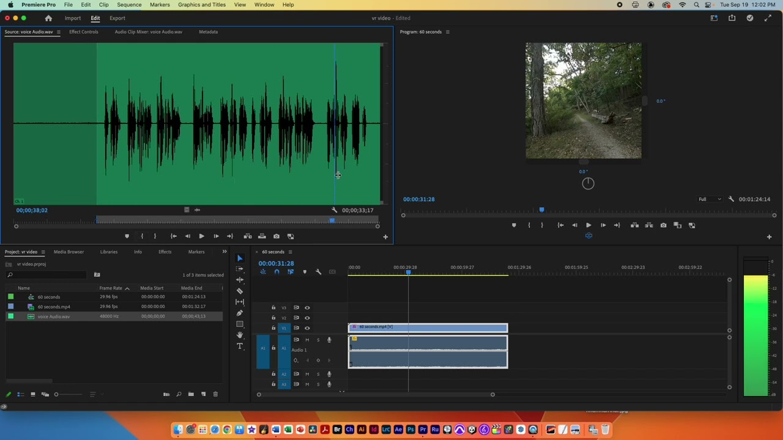Viewport: 783px width, 440px height.
Task: Step forward one frame in Program monitor
Action: point(603,226)
